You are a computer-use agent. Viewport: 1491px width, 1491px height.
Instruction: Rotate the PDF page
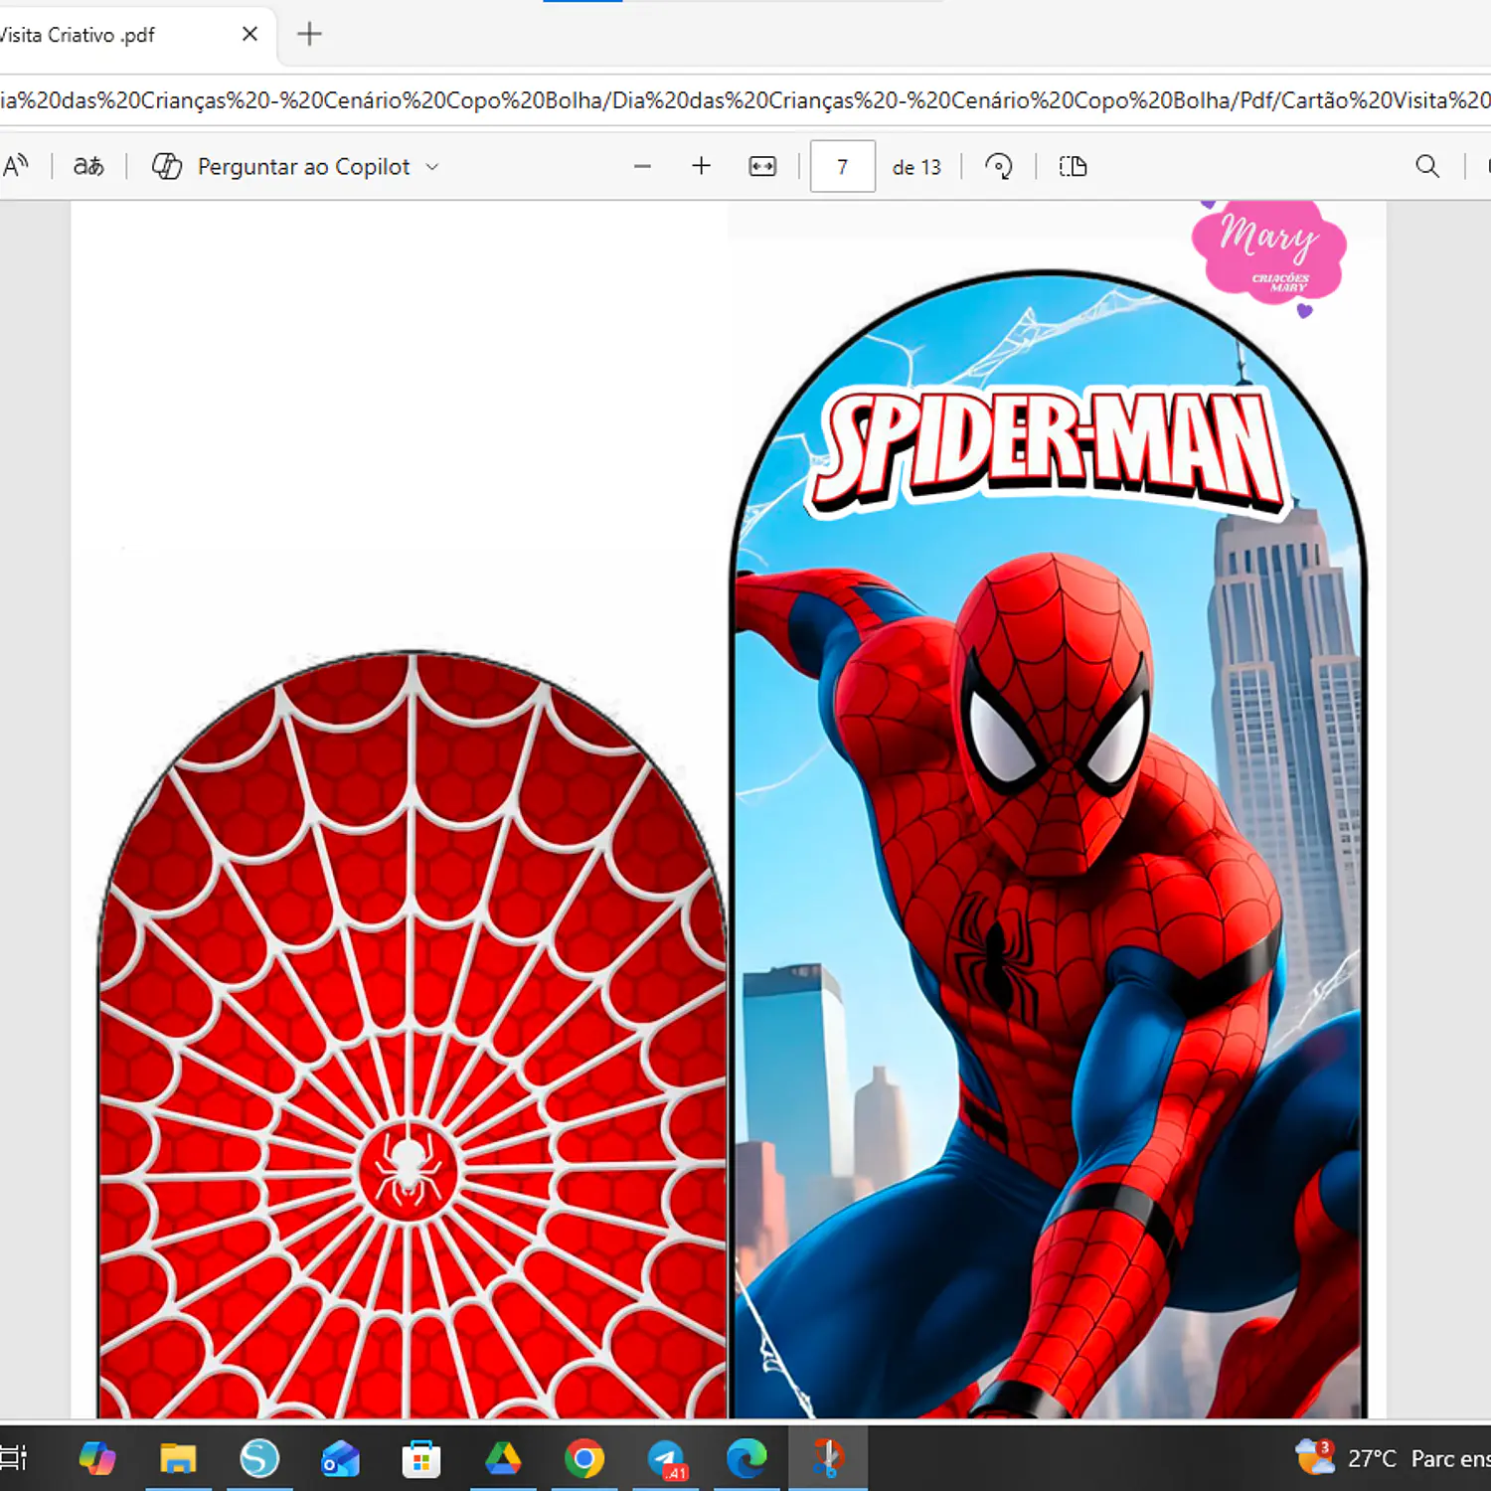(998, 166)
